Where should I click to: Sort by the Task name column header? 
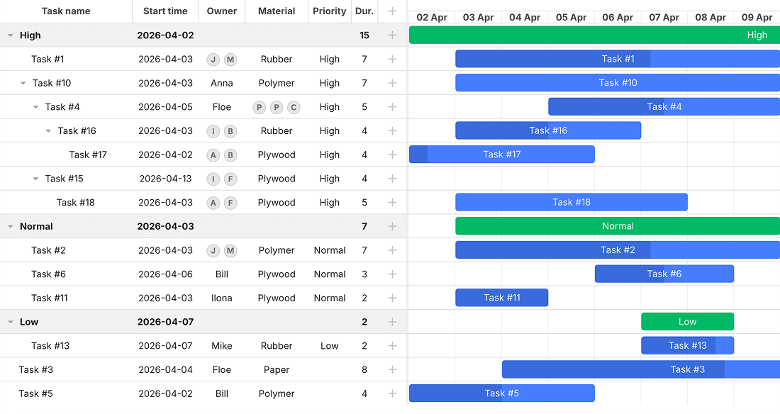pyautogui.click(x=66, y=11)
